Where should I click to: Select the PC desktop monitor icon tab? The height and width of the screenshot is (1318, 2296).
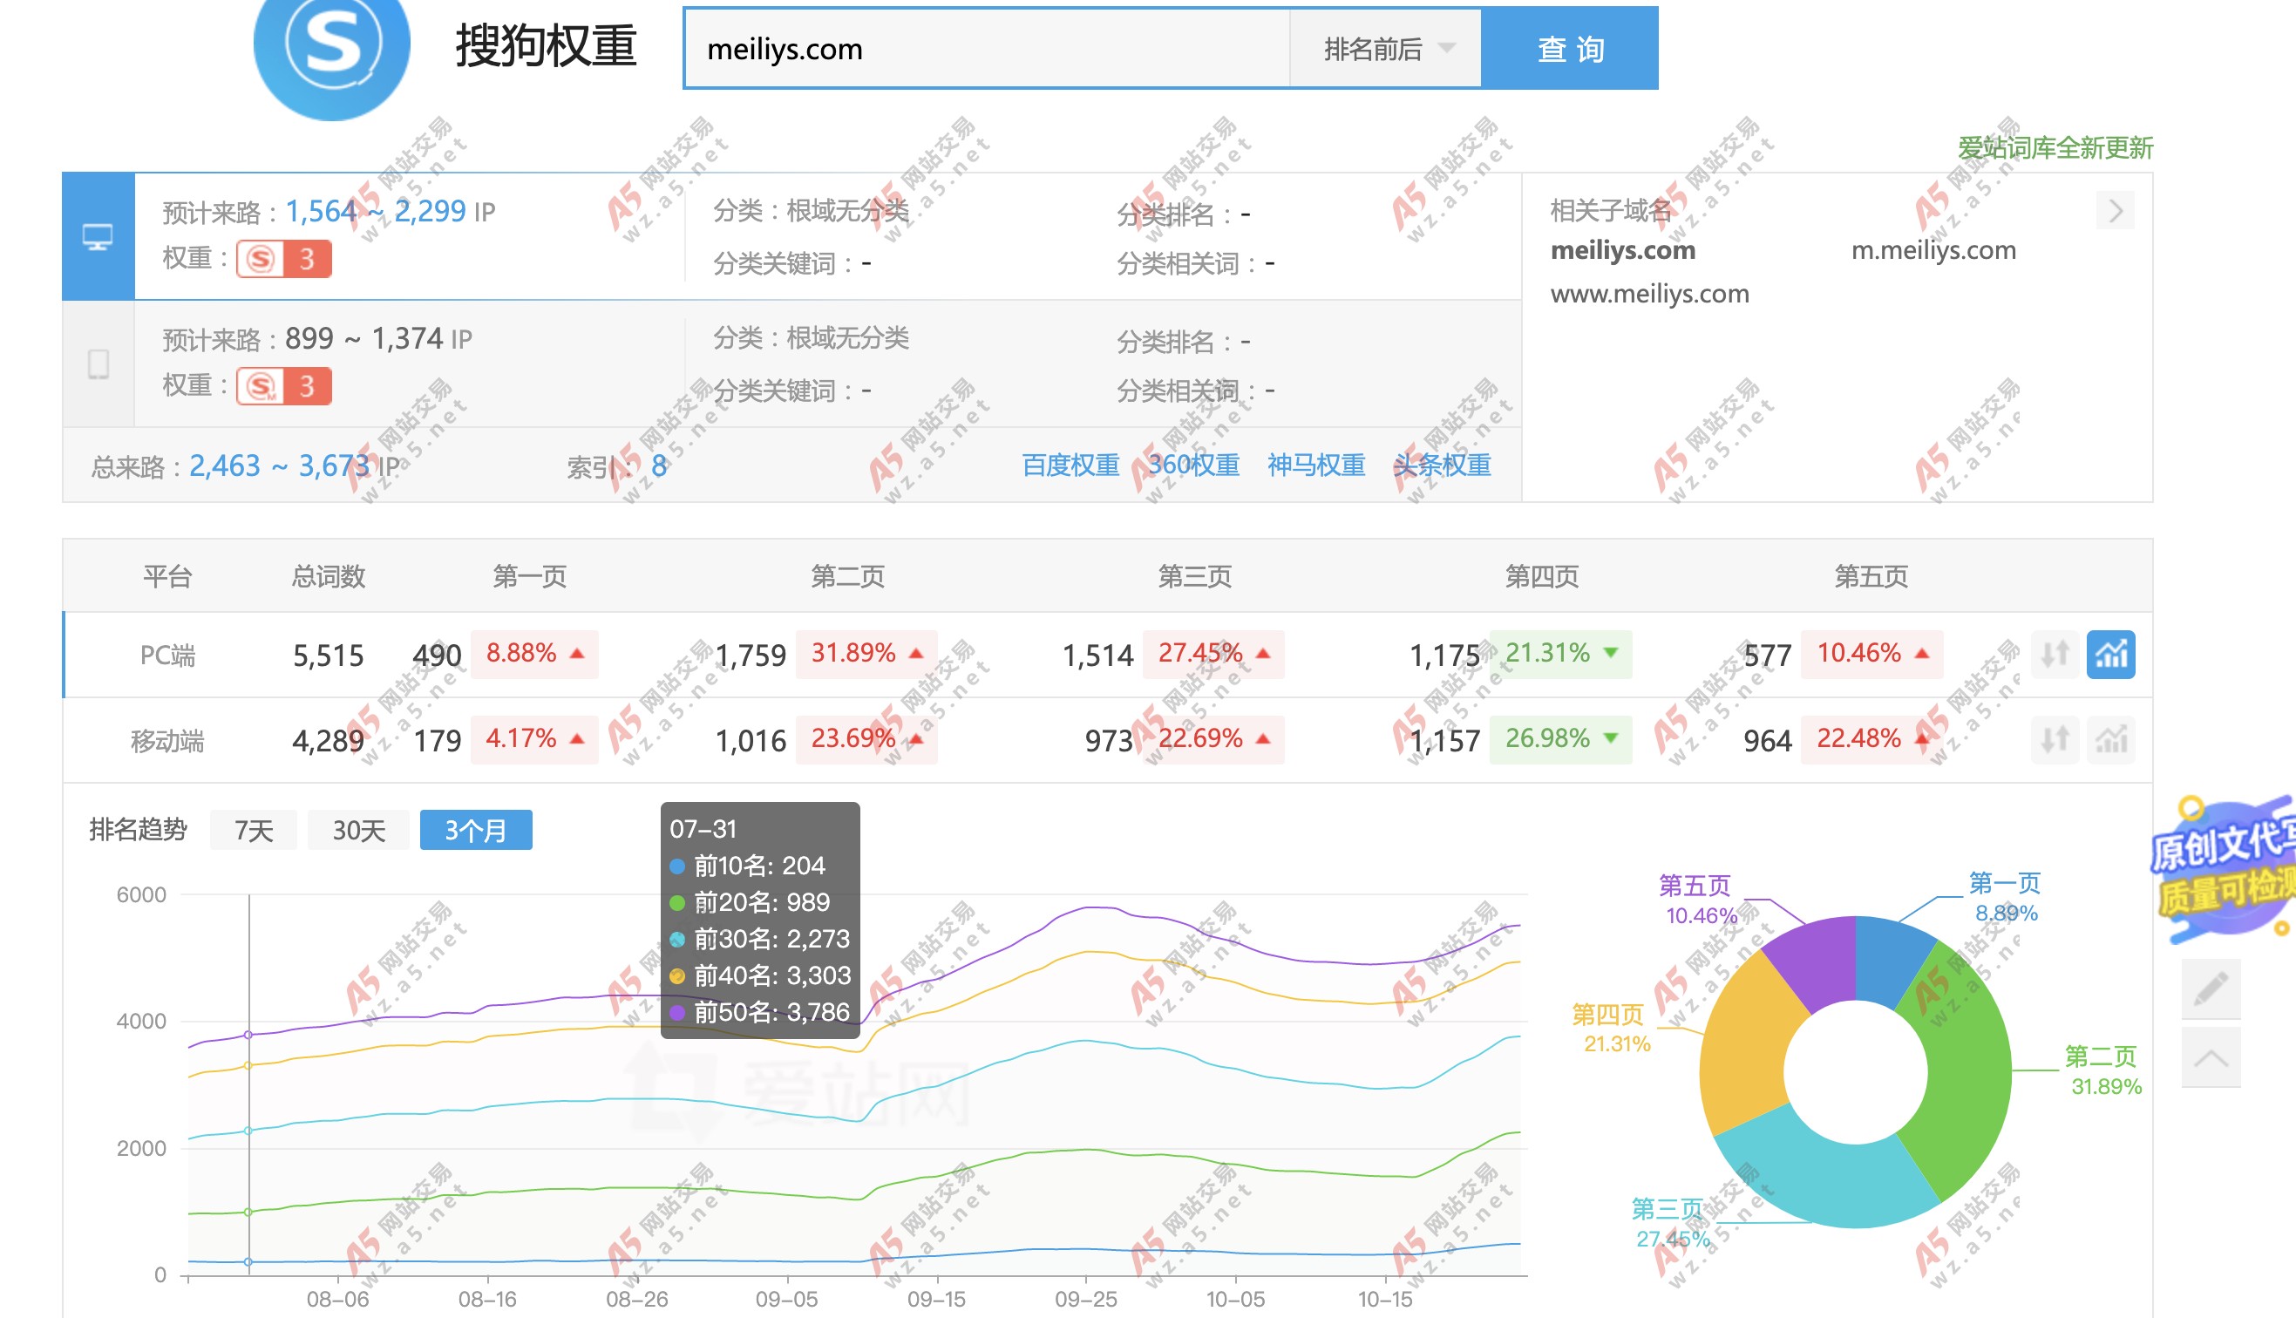tap(98, 236)
